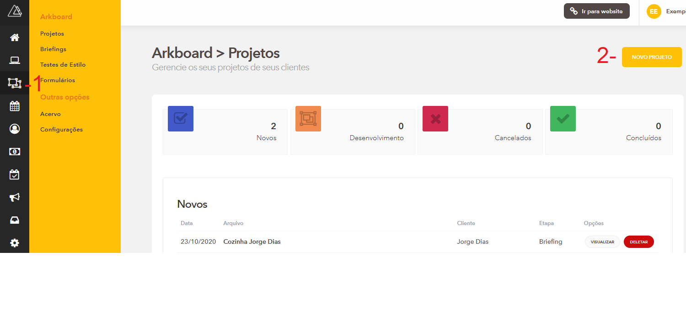Open the money bill finance icon

coord(15,152)
